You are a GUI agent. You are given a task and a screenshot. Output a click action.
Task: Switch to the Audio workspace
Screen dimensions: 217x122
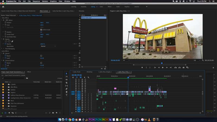click(x=118, y=7)
